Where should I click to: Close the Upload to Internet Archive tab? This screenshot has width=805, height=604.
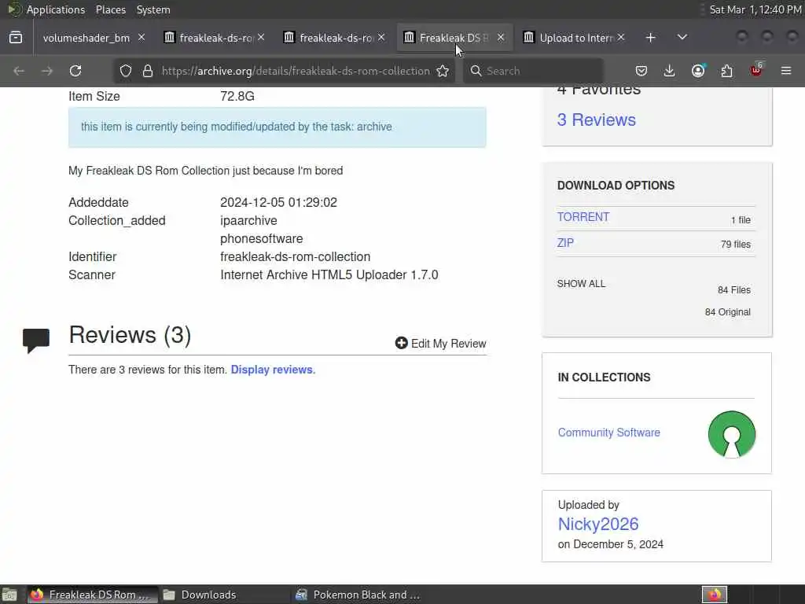point(621,38)
